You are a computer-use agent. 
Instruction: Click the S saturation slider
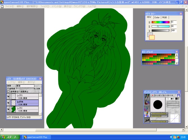161,26
